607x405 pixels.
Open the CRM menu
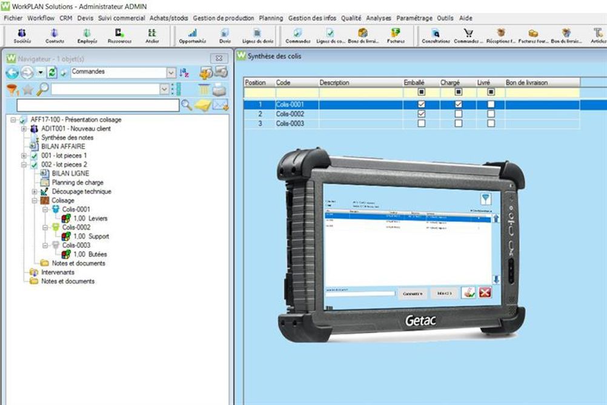[x=66, y=18]
